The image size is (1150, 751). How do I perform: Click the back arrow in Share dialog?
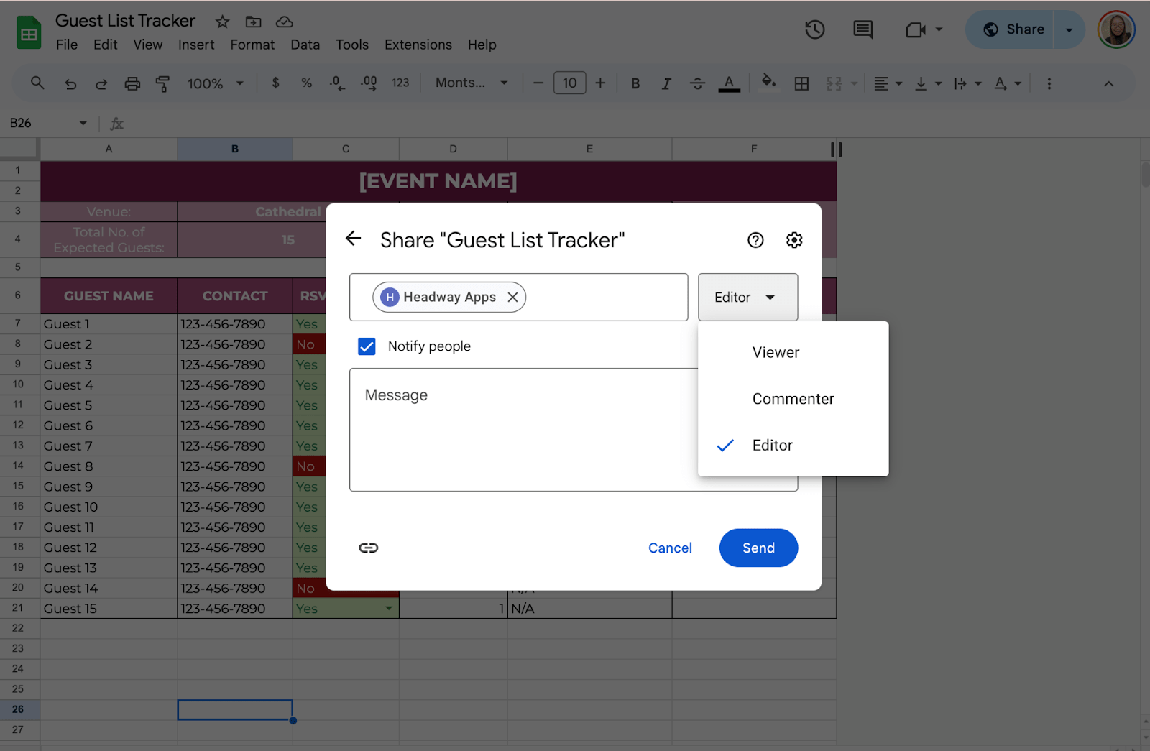coord(353,239)
